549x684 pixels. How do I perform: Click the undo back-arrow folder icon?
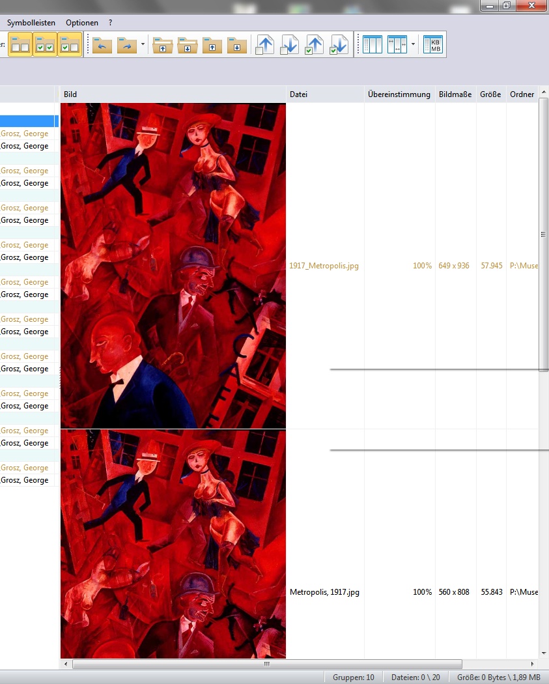102,45
